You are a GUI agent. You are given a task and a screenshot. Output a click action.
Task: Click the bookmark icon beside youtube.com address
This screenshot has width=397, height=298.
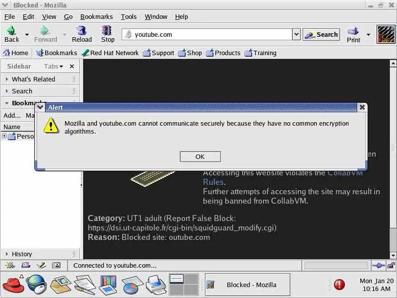pyautogui.click(x=129, y=34)
